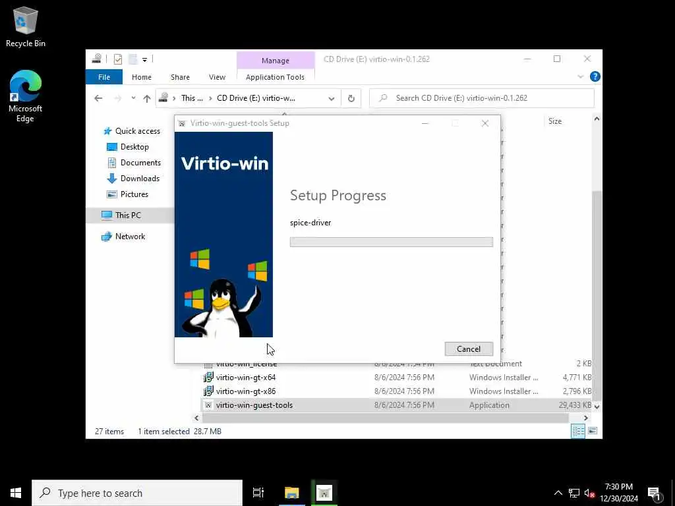Click virtio-win-gt-x64 size 4,771 KB
Screen dimensions: 675x506
577,378
